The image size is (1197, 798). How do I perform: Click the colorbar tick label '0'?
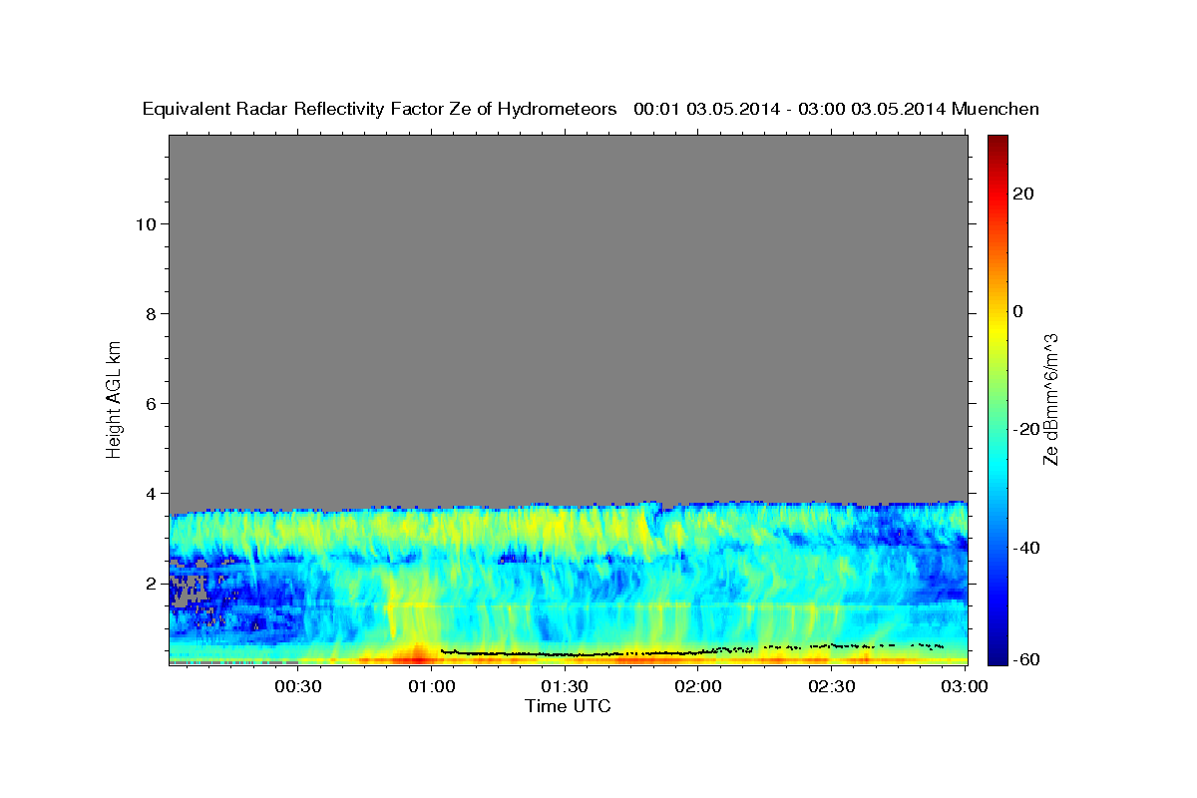1017,311
